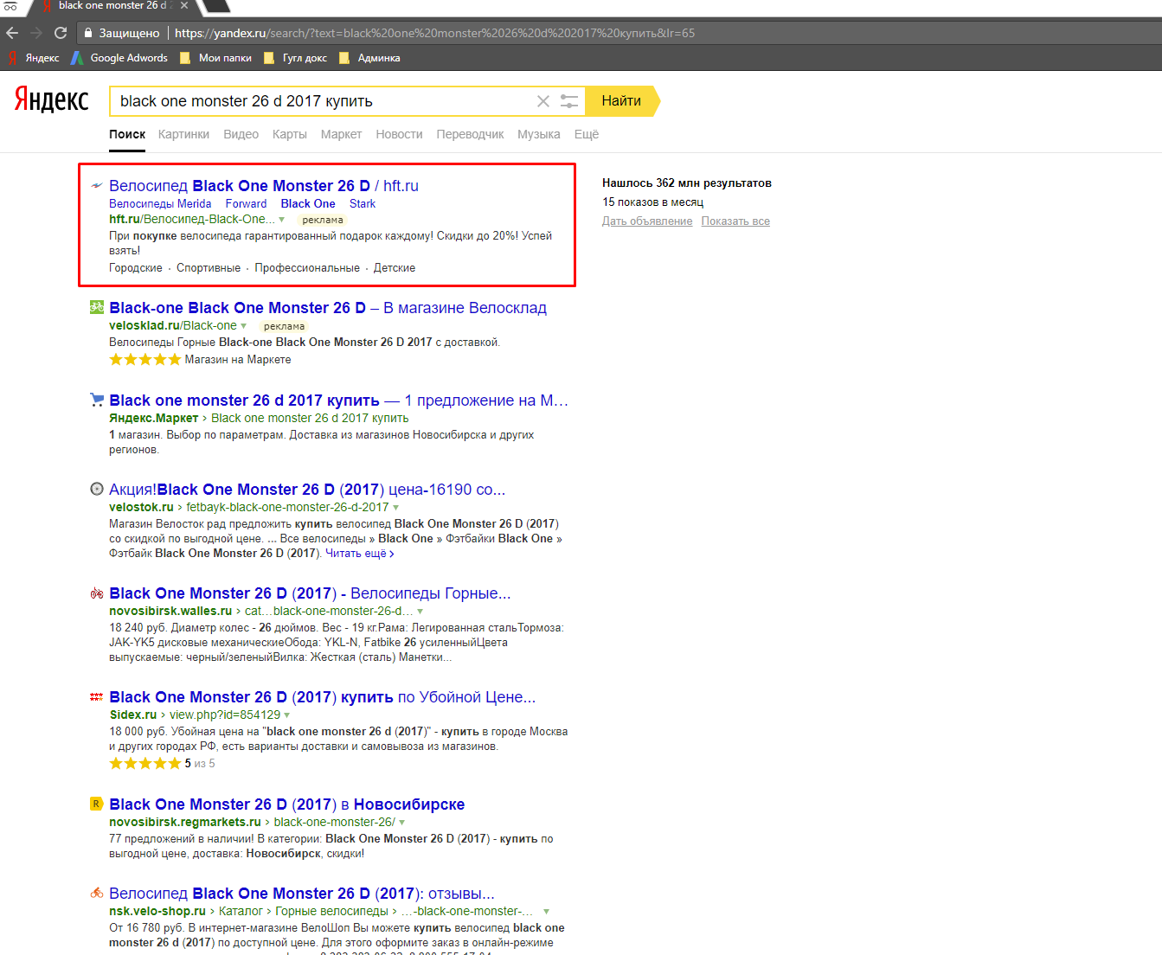
Task: Open the Админка bookmark folder
Action: [369, 58]
